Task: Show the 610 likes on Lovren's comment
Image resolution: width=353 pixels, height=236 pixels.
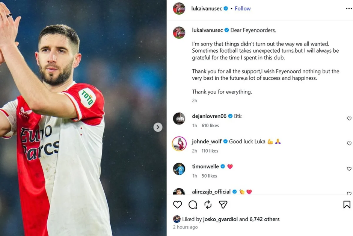Action: tap(210, 125)
